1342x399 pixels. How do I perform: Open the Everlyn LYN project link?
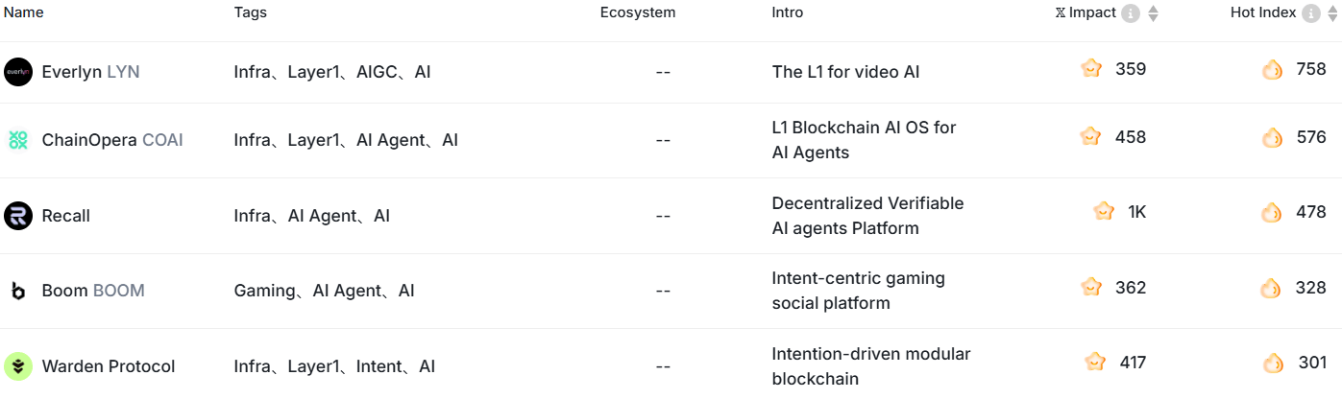(91, 72)
